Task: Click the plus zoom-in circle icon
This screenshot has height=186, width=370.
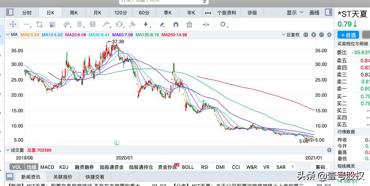Action: pyautogui.click(x=314, y=35)
